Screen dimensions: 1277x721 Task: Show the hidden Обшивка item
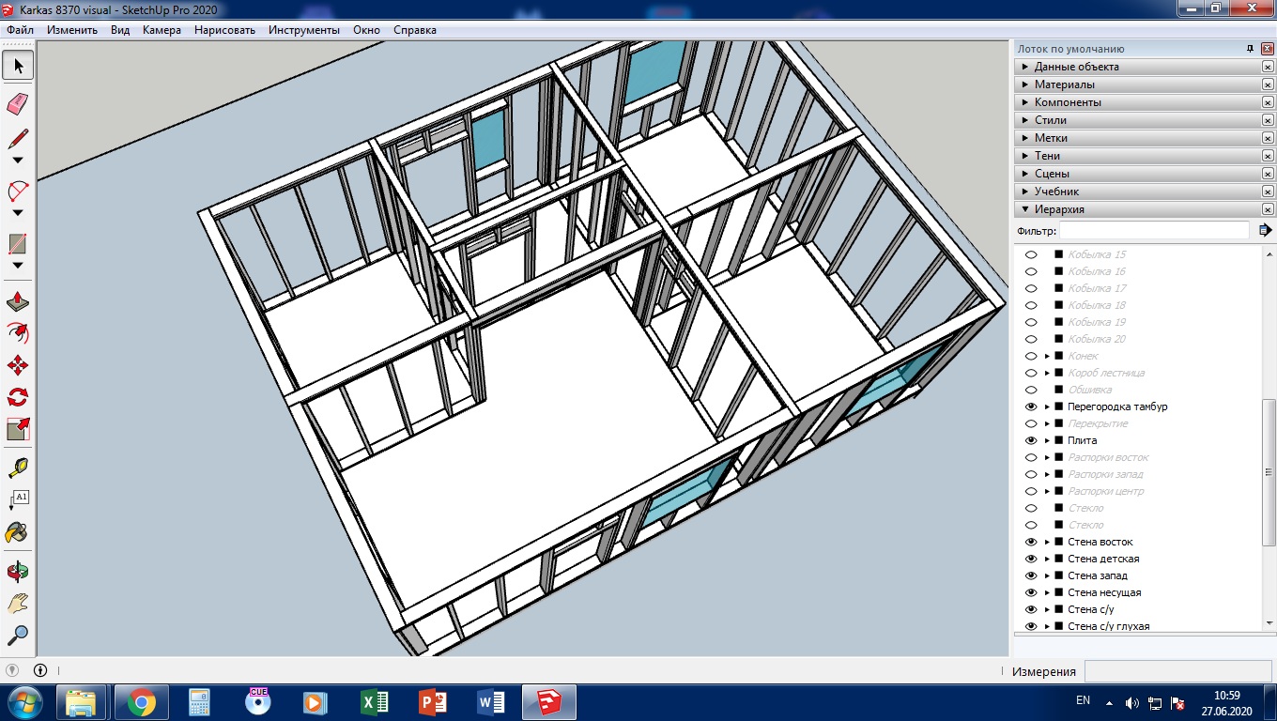1031,390
